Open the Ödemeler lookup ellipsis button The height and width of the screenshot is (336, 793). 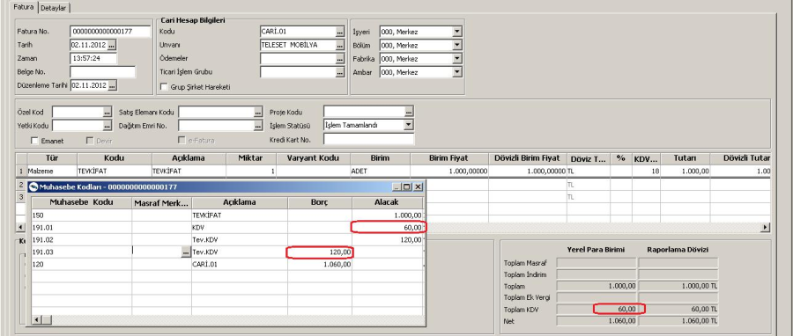(339, 59)
